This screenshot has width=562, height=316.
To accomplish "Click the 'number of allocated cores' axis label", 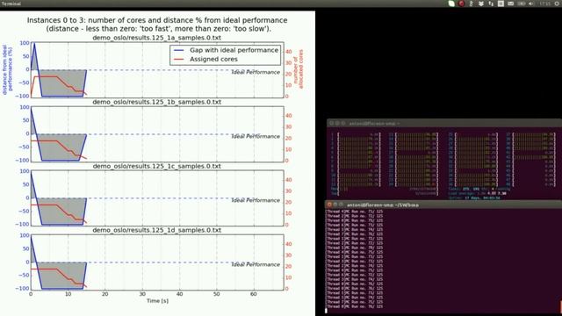I will (299, 69).
